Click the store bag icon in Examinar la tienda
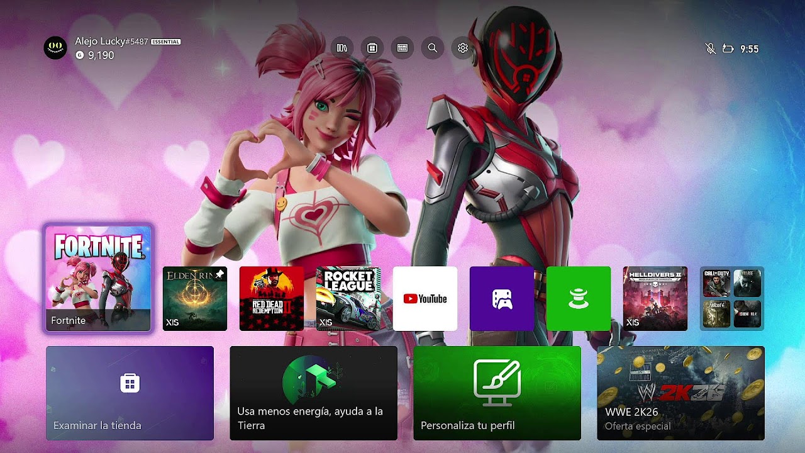 click(130, 383)
